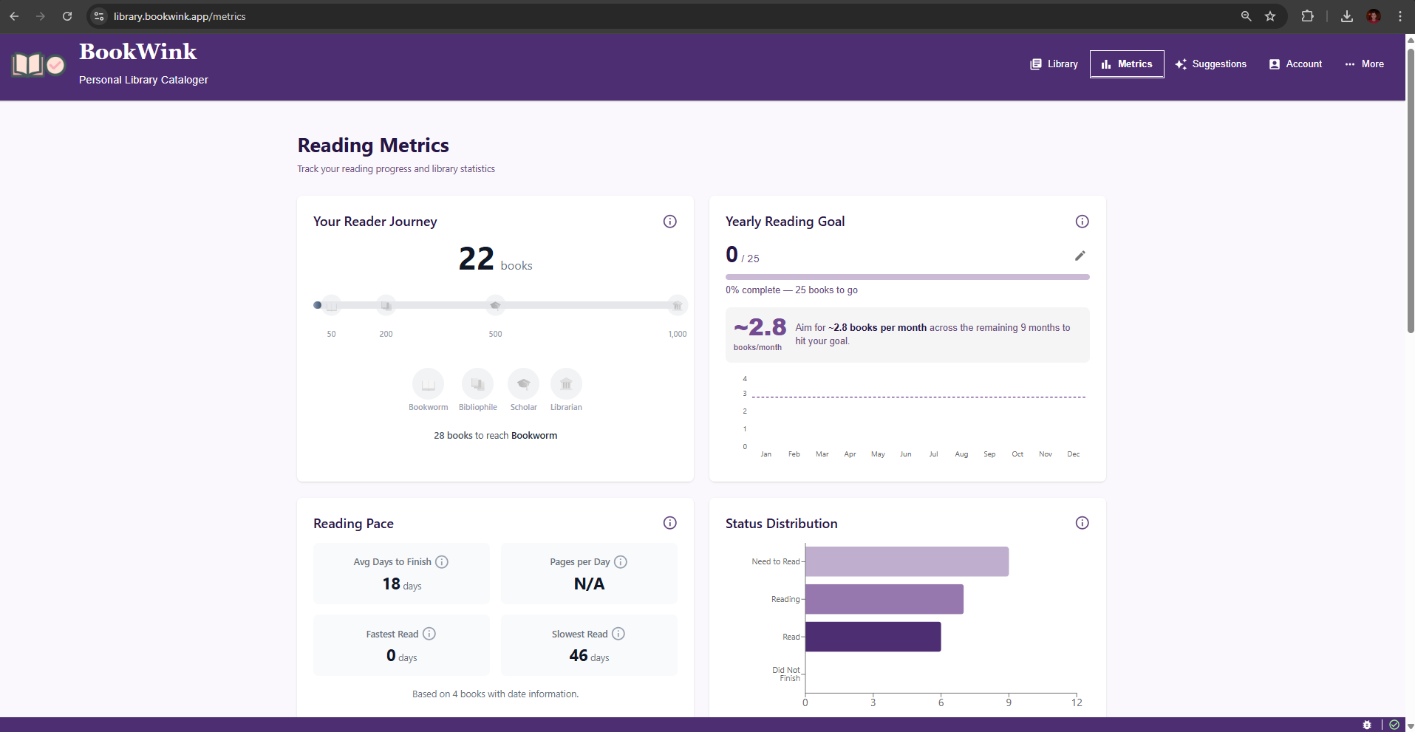Screen dimensions: 1415x732
Task: Edit the yearly reading goal with pencil icon
Action: 1080,256
